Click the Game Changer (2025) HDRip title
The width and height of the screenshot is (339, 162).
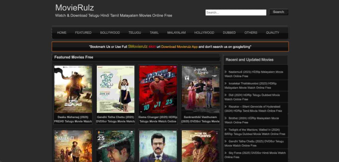click(158, 119)
